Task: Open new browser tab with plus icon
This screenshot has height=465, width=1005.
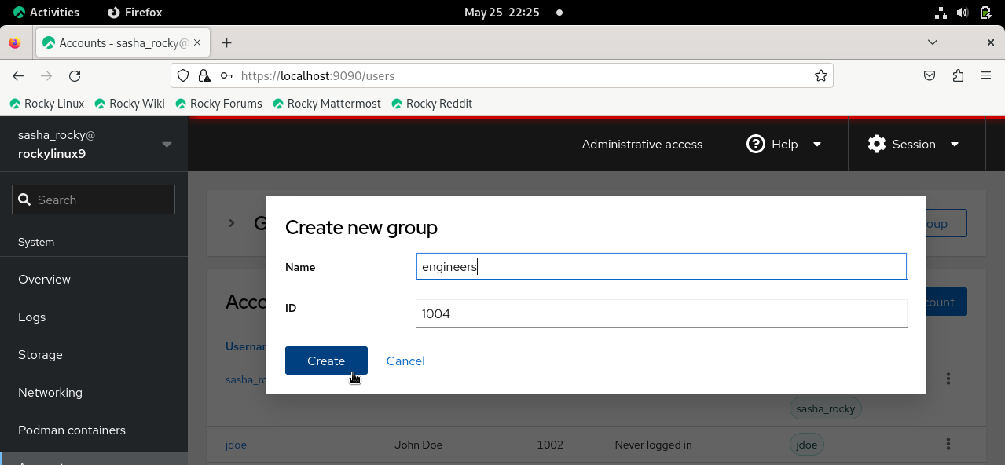Action: tap(226, 43)
